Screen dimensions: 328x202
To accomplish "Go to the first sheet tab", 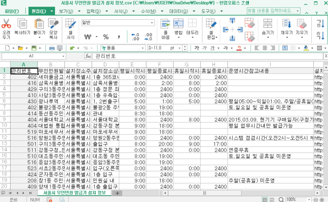I will coord(10,193).
